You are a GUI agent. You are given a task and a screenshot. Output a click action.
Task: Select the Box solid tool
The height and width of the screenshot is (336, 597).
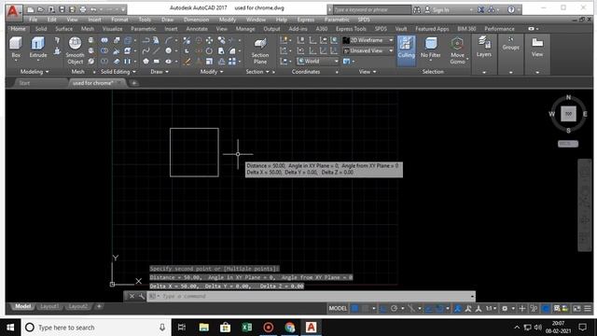(x=16, y=47)
